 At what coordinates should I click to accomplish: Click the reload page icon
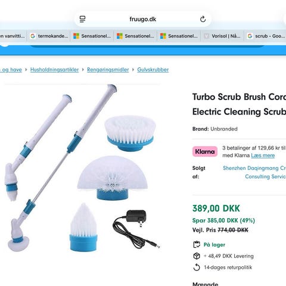coord(203,19)
